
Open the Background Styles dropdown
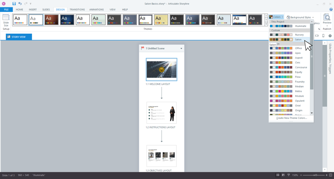pos(300,17)
